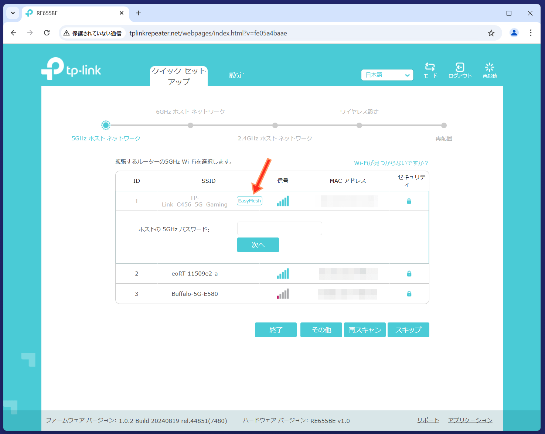The height and width of the screenshot is (434, 545).
Task: Open Chrome three-dot menu
Action: [531, 33]
